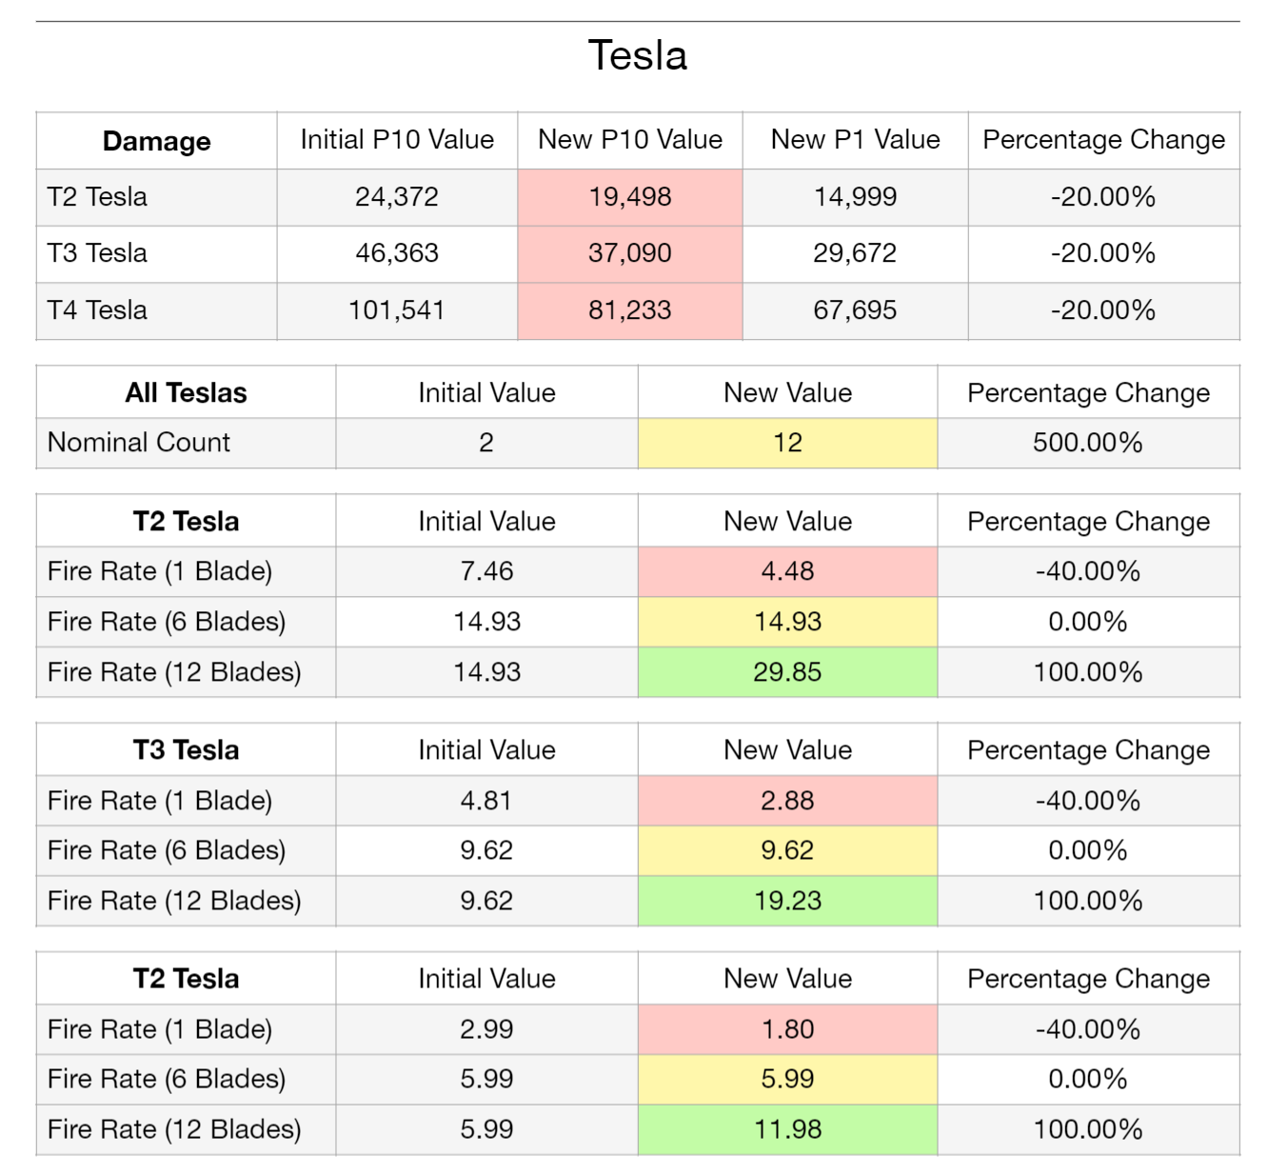1268x1174 pixels.
Task: Click the red 1.80 fire rate cell
Action: tap(787, 1029)
